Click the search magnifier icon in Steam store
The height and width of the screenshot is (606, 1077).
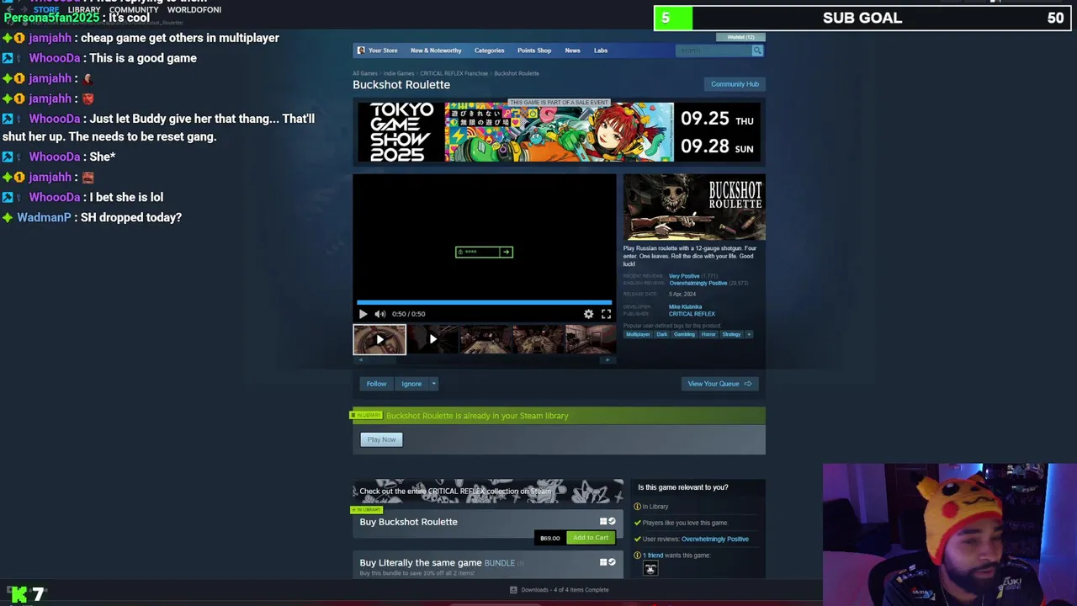(757, 50)
